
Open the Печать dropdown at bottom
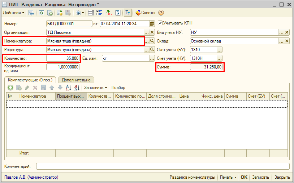pos(228,177)
